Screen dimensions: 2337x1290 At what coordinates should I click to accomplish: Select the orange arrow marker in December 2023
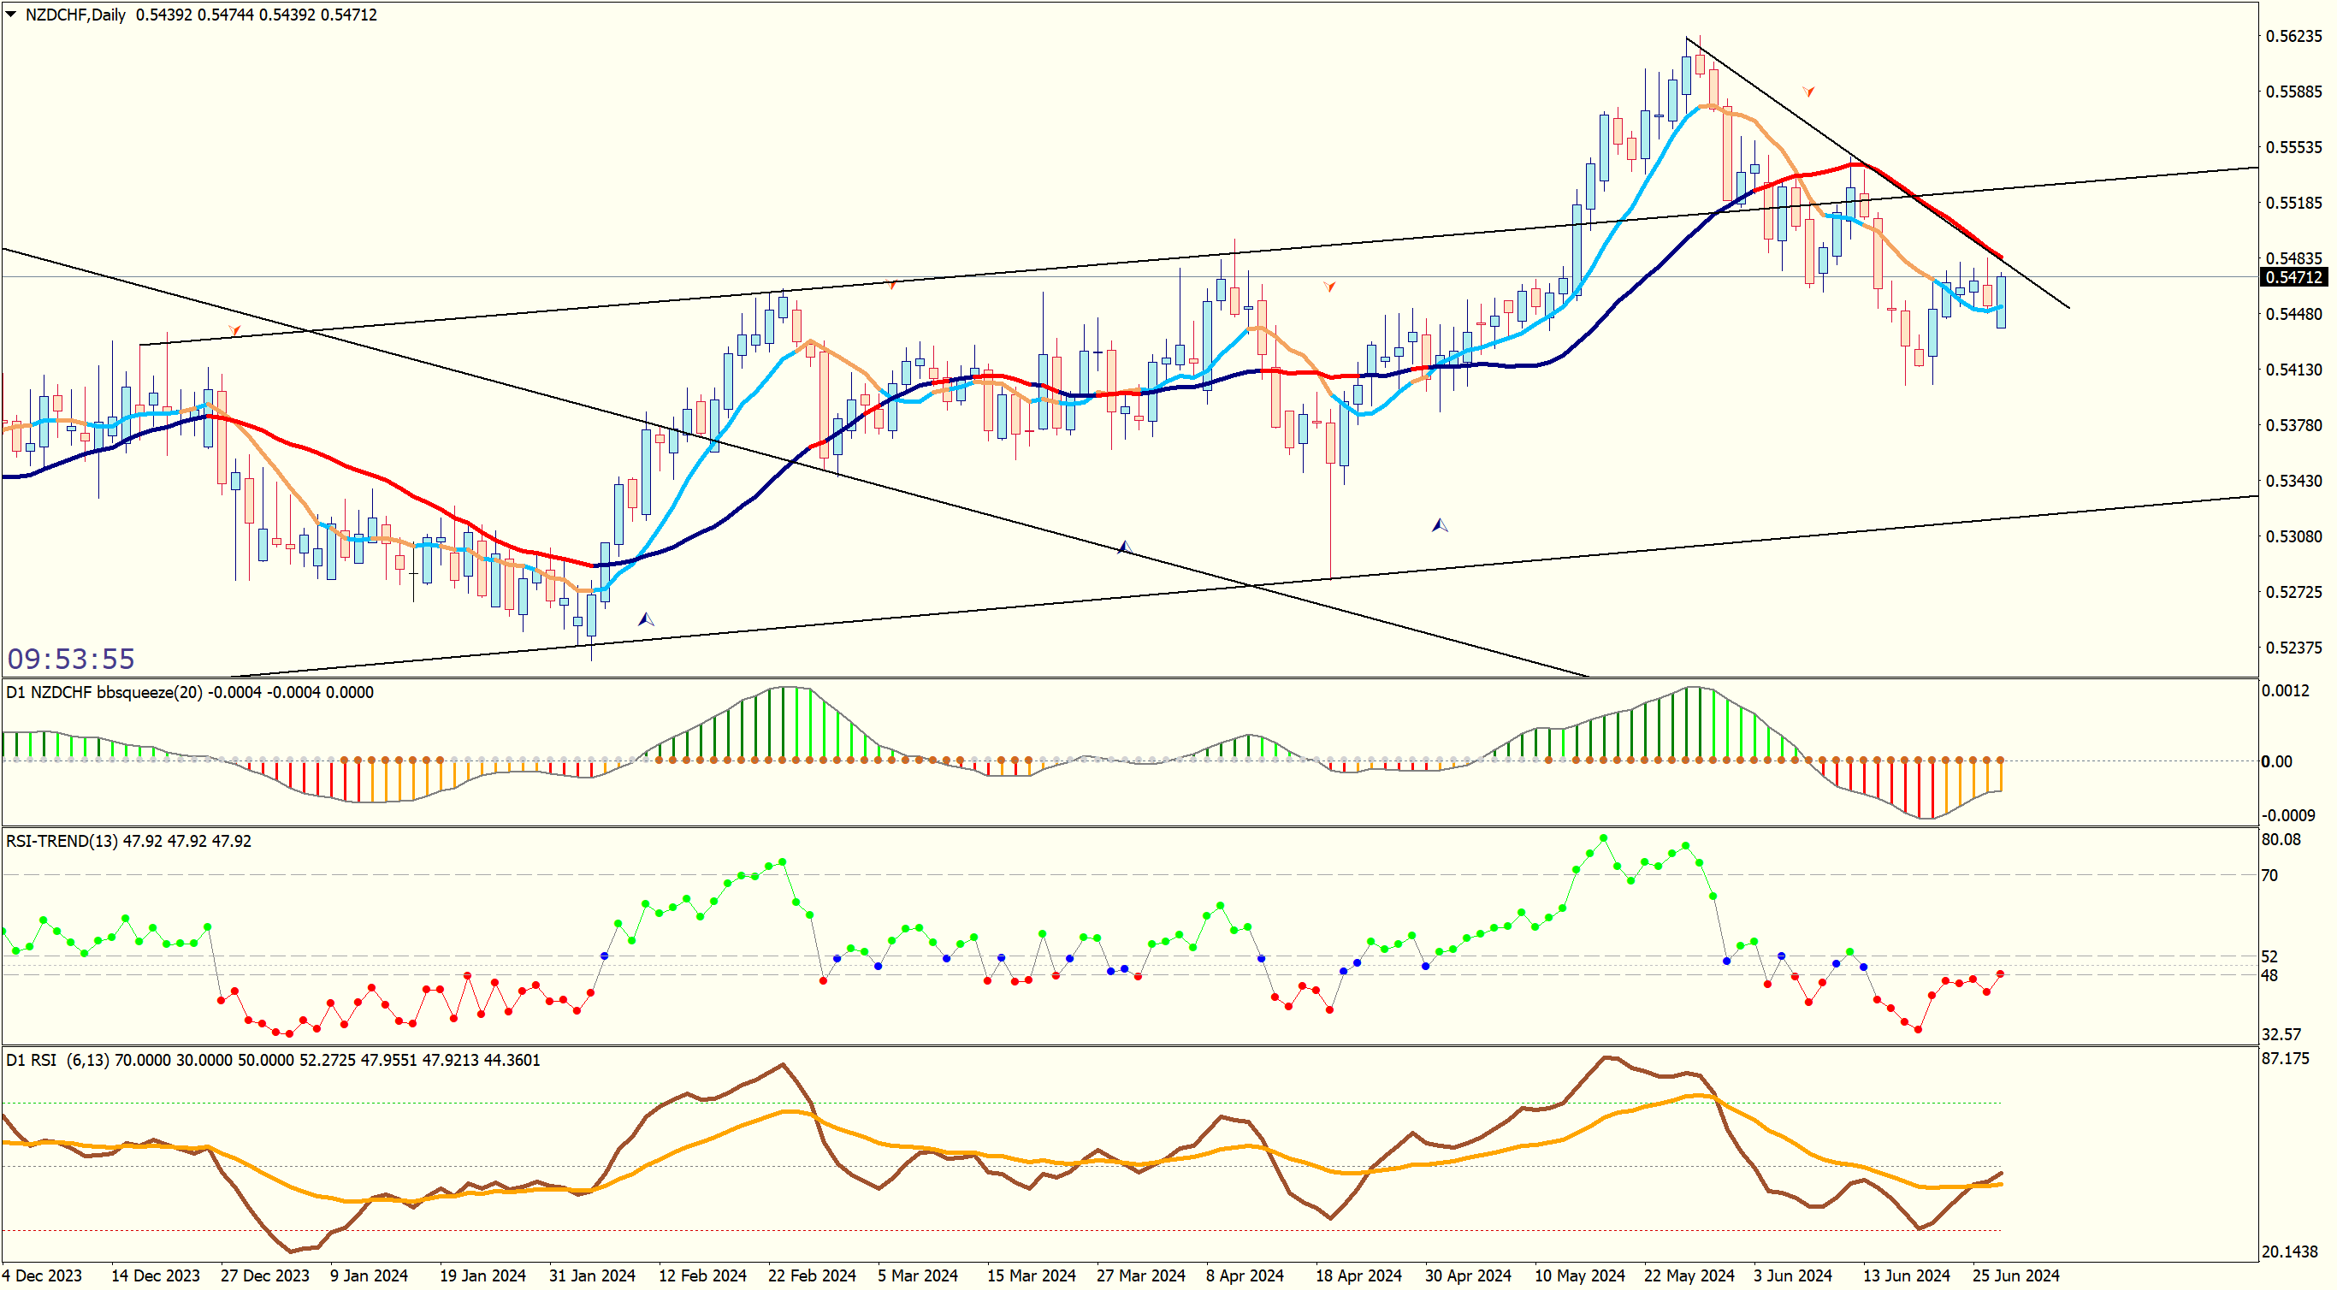click(x=234, y=330)
